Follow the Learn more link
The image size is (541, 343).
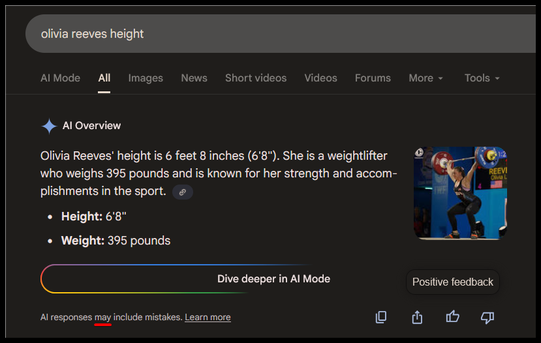point(208,318)
